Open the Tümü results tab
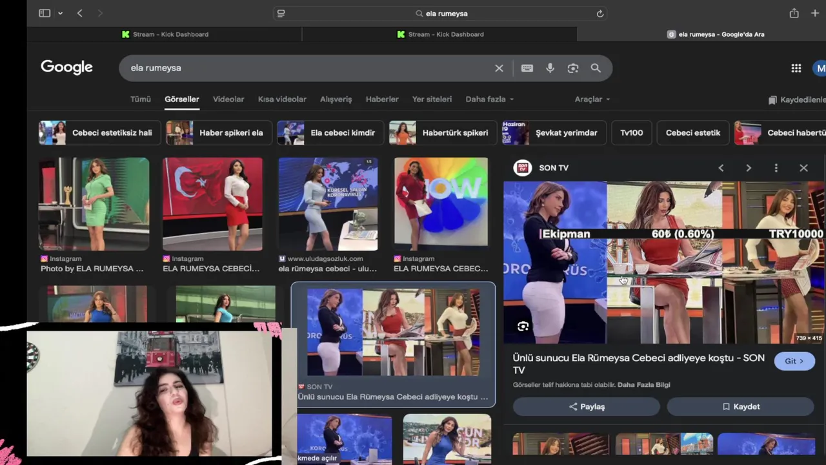This screenshot has width=826, height=465. pos(140,99)
